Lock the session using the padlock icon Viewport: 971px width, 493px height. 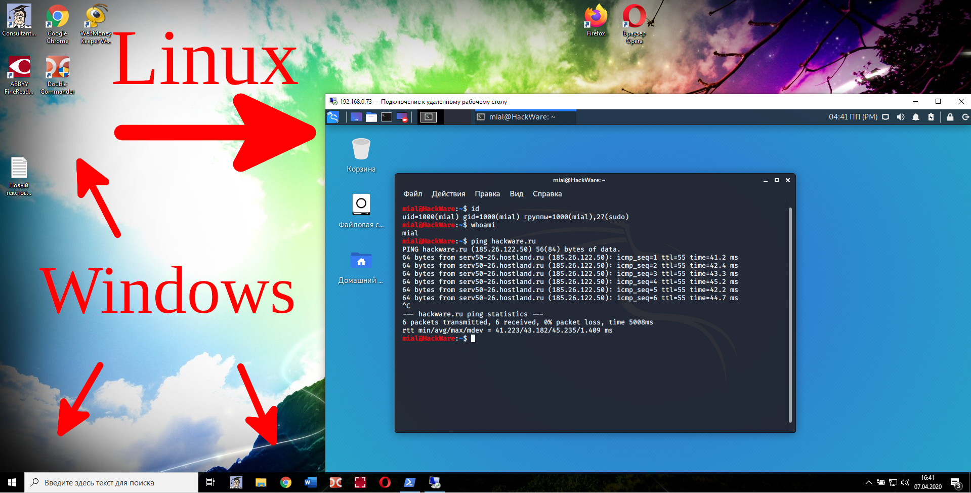(x=950, y=117)
